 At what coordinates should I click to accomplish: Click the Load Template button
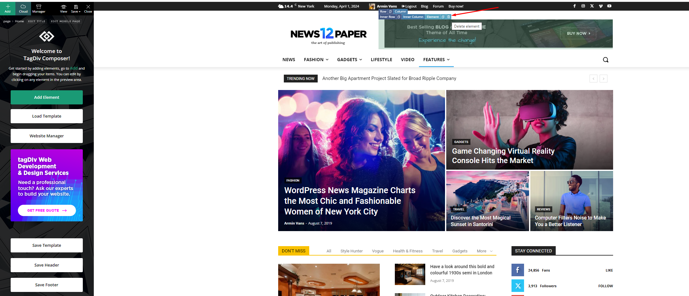(47, 116)
